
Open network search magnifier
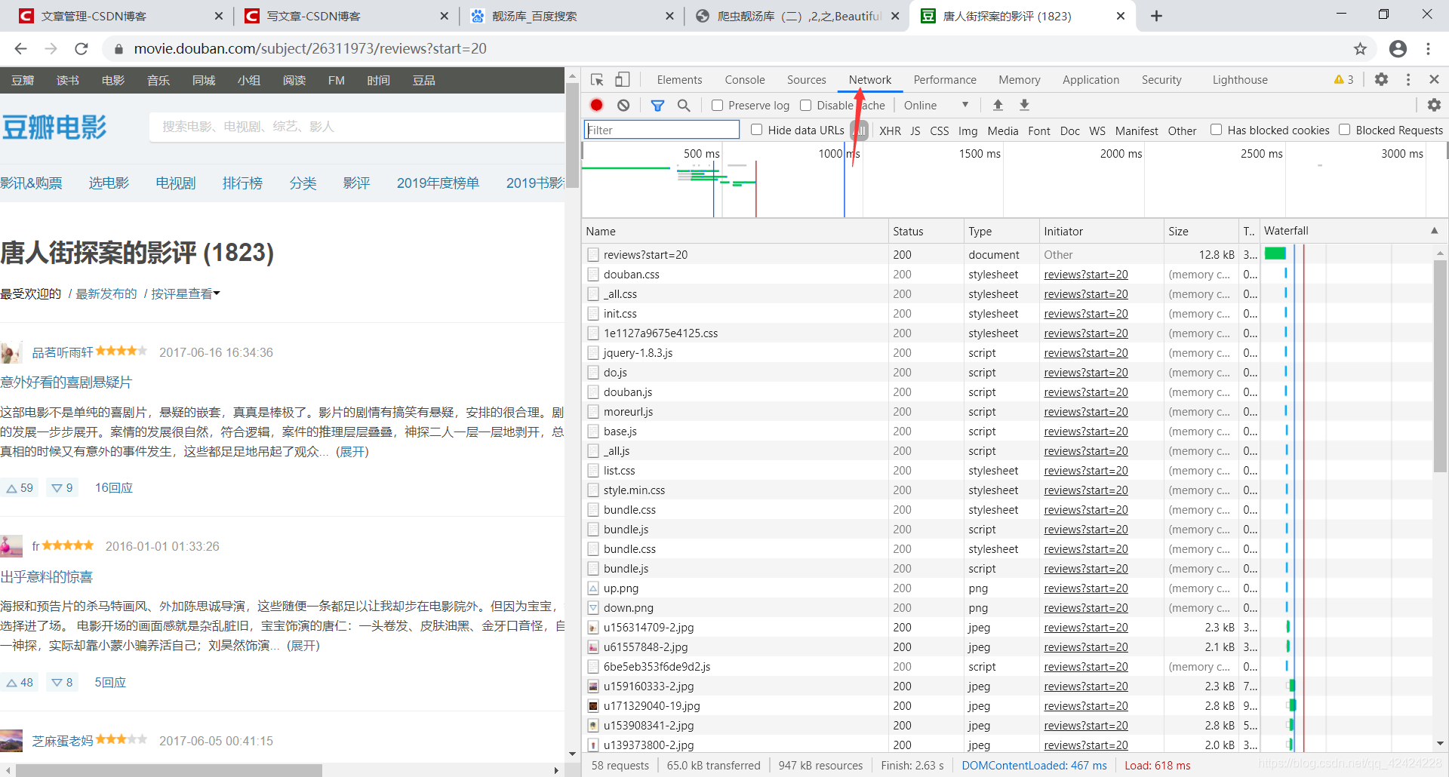[684, 106]
